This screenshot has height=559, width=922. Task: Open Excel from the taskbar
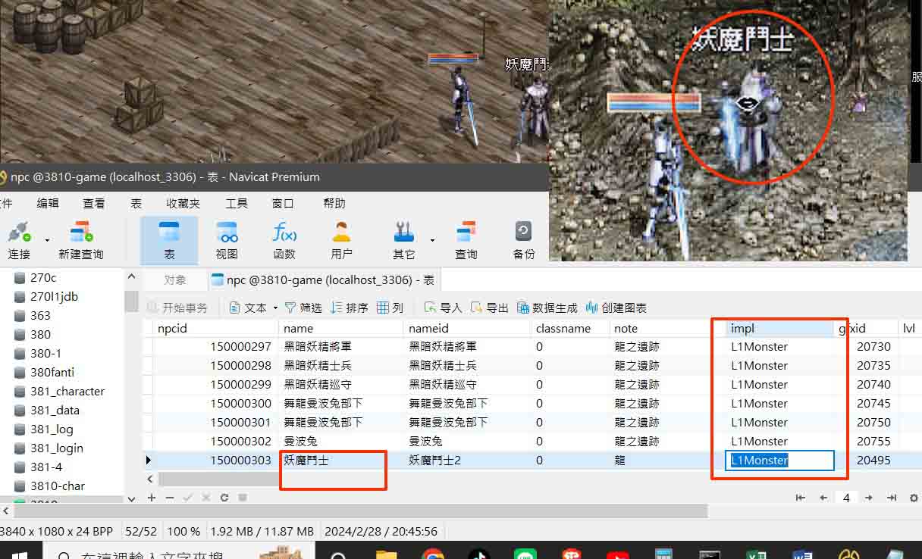pos(755,554)
